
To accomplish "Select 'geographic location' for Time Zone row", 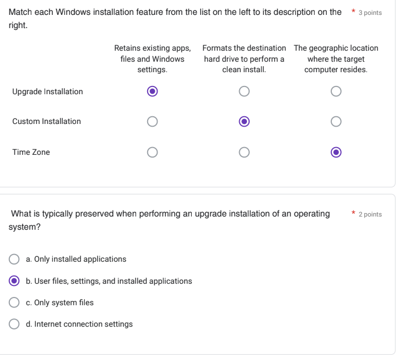I will 336,152.
